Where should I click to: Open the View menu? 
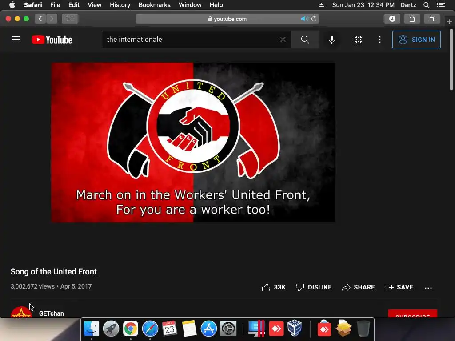click(x=95, y=5)
